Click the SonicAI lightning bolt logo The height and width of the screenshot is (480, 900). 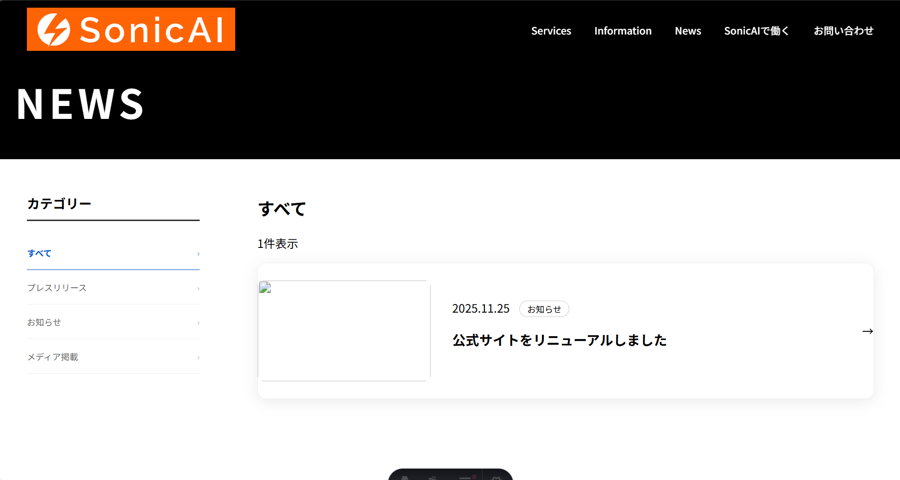[54, 30]
